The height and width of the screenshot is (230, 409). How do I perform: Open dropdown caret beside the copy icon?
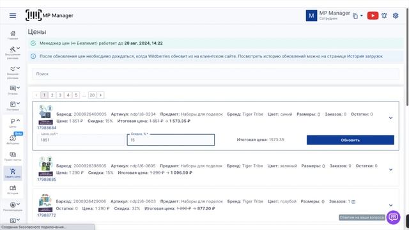pos(362,15)
